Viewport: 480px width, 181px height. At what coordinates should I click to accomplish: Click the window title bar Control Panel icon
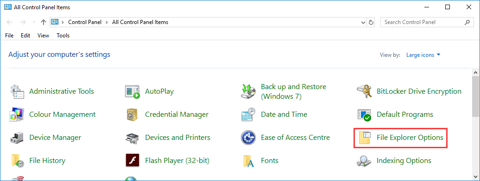pyautogui.click(x=8, y=7)
